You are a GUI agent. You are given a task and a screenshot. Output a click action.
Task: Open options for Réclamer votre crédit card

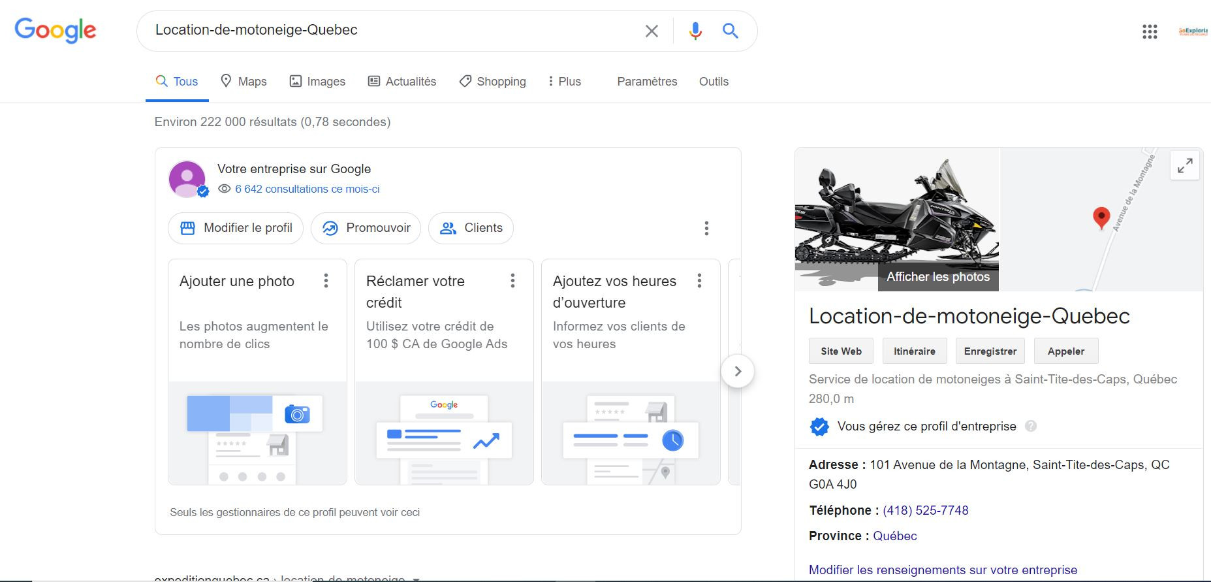point(512,281)
